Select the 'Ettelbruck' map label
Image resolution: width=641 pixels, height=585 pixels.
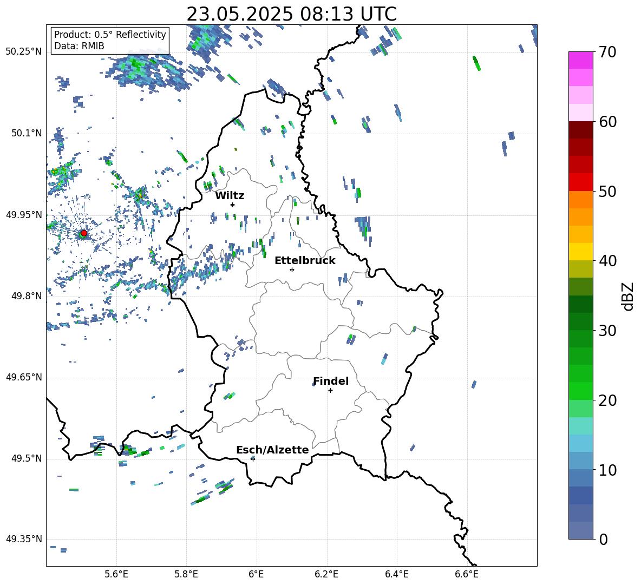tap(305, 261)
